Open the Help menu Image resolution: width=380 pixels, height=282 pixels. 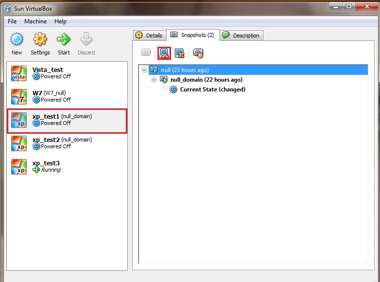coord(60,21)
